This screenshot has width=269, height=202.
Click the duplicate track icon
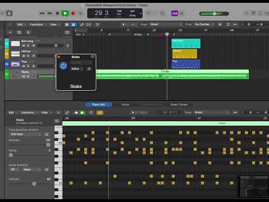tap(19, 33)
